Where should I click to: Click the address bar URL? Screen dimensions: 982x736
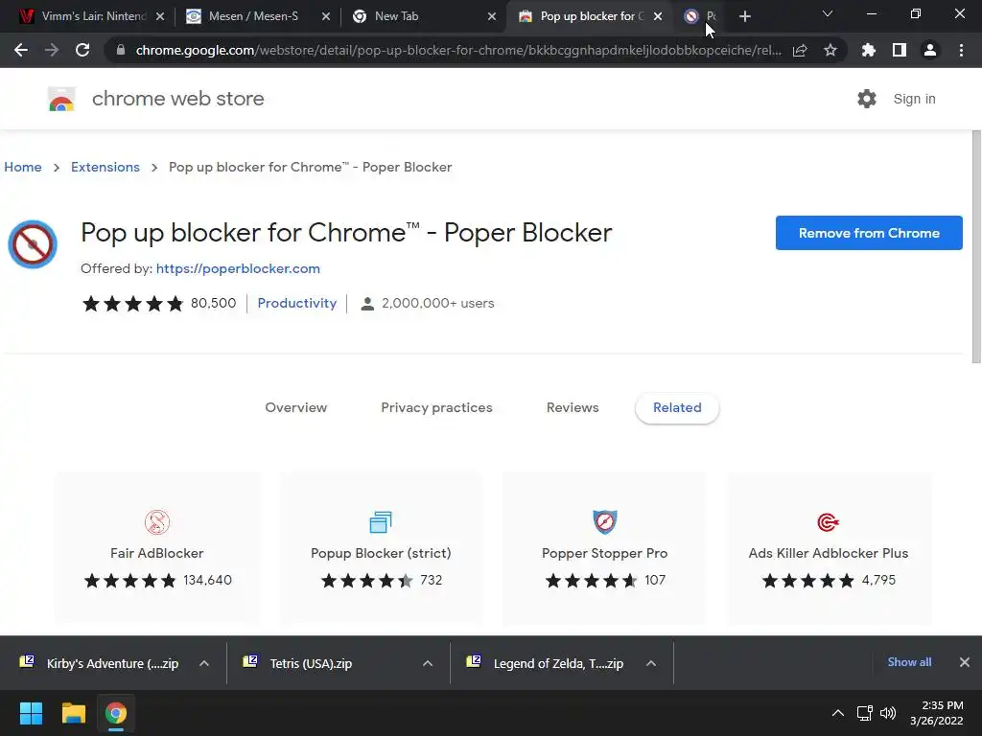click(458, 50)
